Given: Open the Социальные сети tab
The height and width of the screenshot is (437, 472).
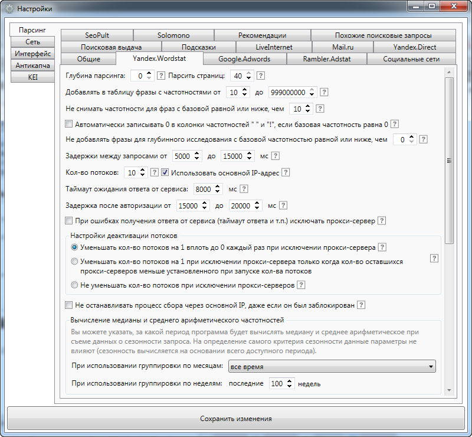Looking at the screenshot, I should [411, 59].
